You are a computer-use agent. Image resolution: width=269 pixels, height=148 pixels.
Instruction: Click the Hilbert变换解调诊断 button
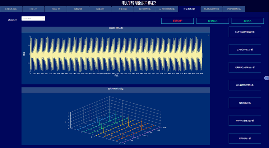245,120
